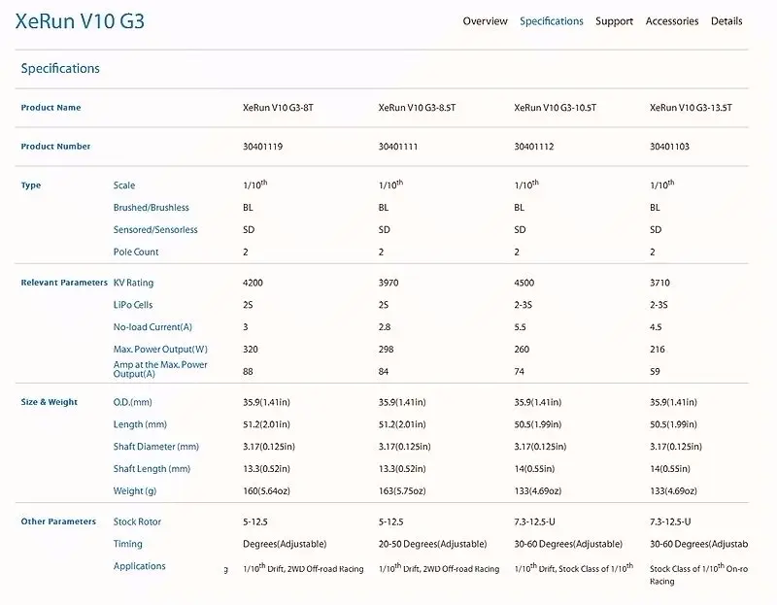Click the KV Rating row label
This screenshot has width=777, height=605.
[x=133, y=283]
